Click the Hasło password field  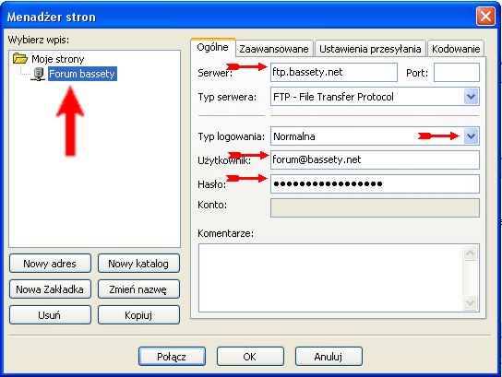click(x=375, y=183)
